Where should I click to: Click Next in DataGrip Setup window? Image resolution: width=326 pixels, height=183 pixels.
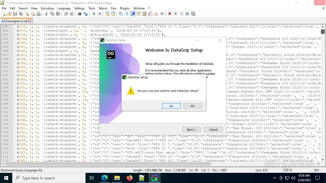click(192, 130)
